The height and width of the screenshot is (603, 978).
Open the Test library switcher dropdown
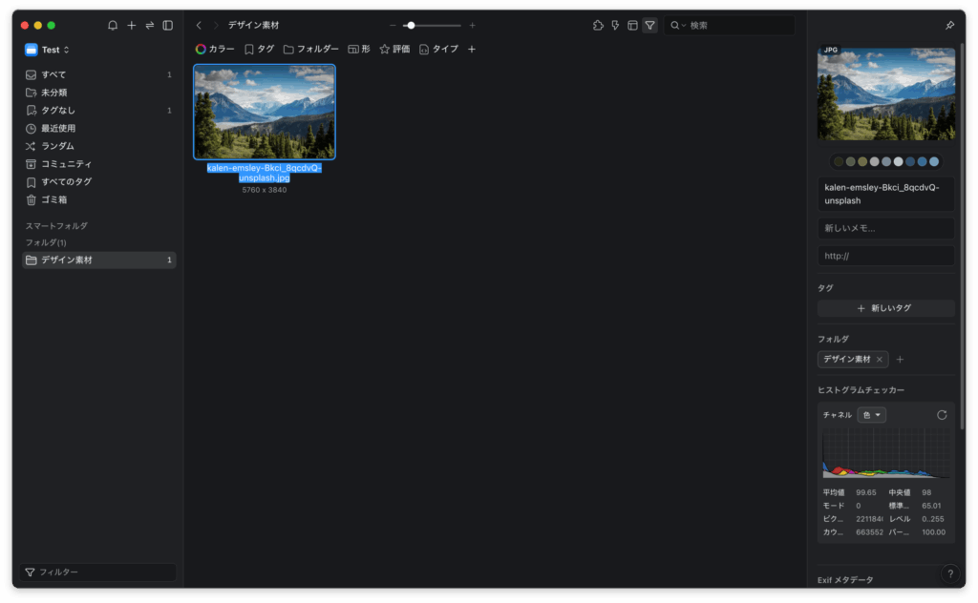click(49, 50)
